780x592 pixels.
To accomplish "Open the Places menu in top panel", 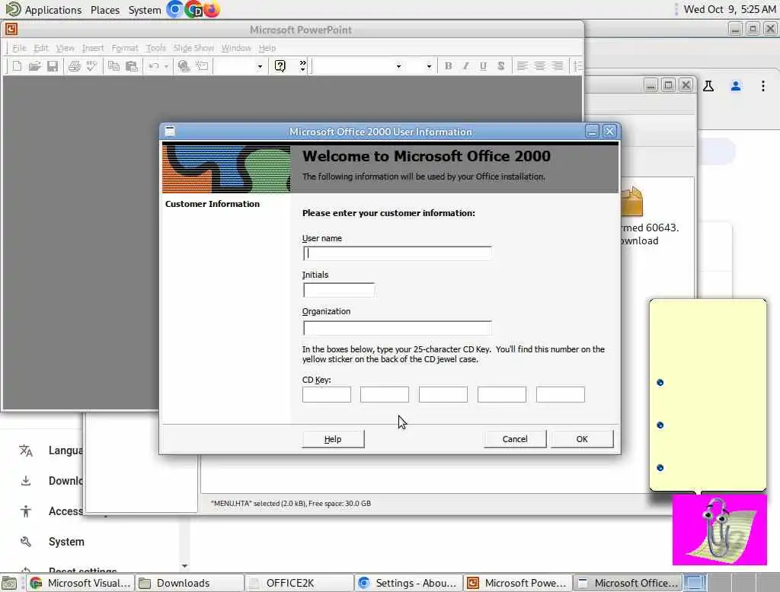I will click(x=105, y=10).
